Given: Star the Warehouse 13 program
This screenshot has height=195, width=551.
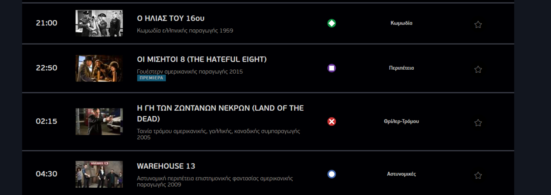Looking at the screenshot, I should (478, 175).
